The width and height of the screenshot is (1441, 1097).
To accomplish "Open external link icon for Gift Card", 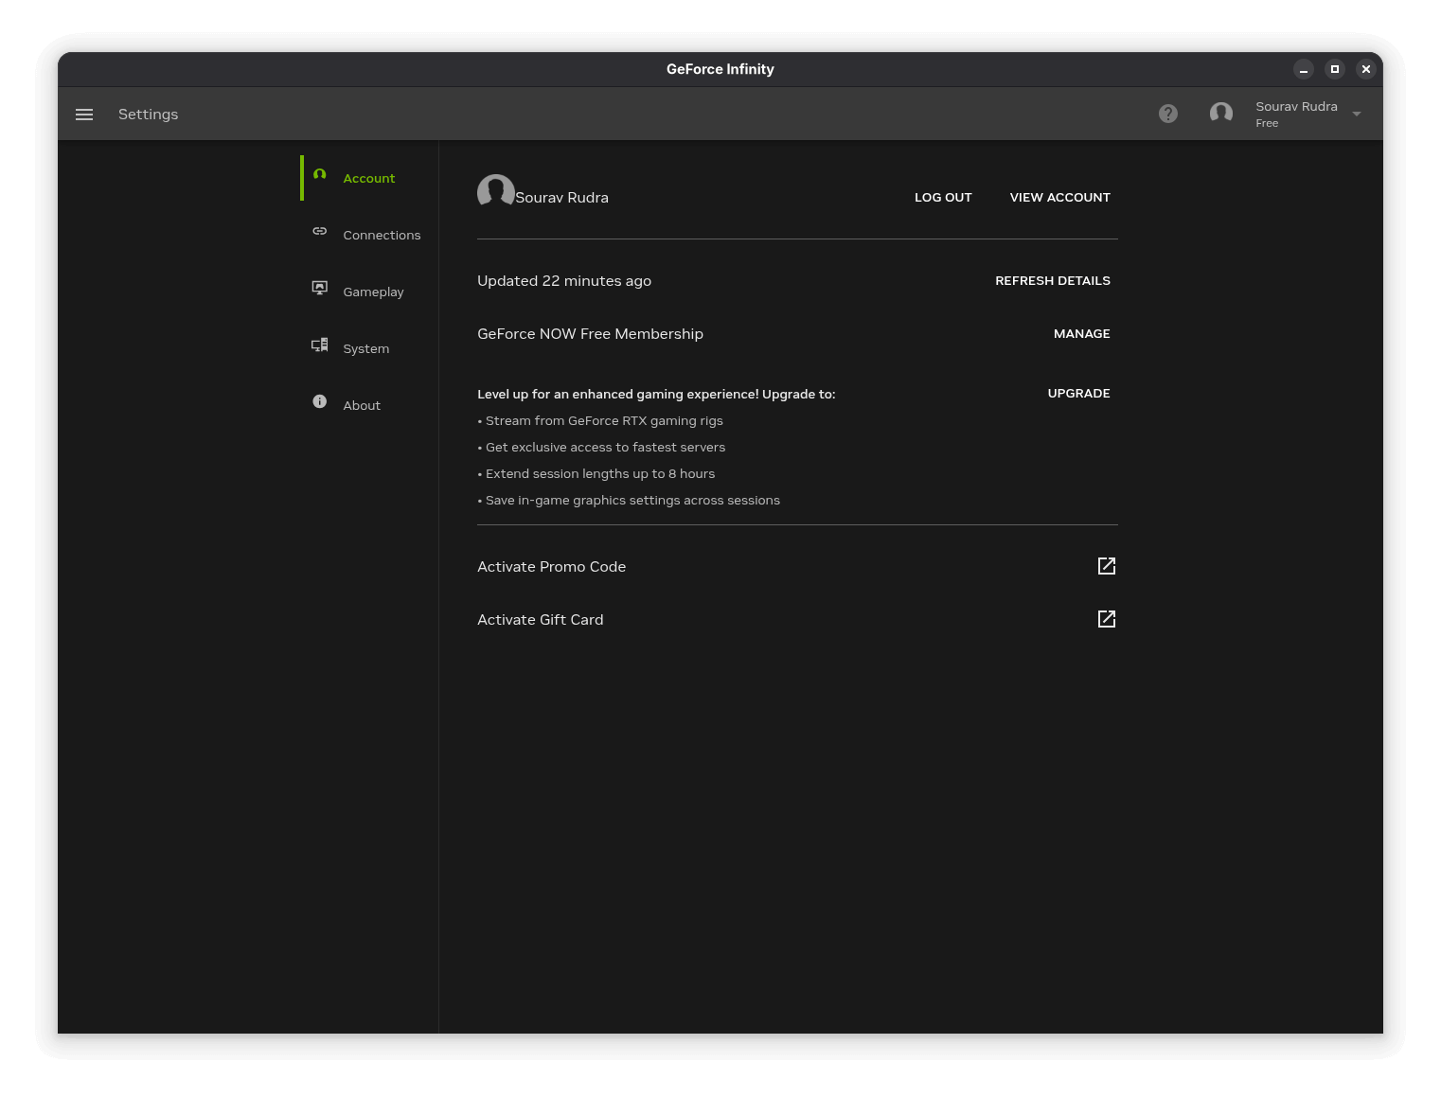I will coord(1106,619).
